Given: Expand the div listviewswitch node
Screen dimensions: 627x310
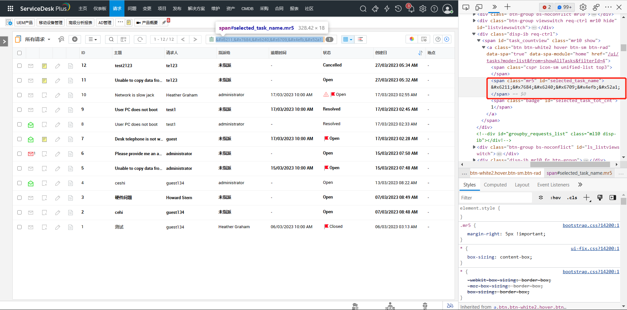Looking at the screenshot, I should (474, 21).
